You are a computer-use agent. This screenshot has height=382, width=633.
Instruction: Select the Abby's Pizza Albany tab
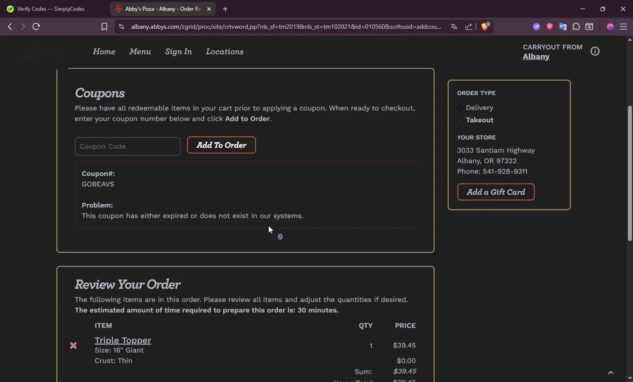coord(162,9)
